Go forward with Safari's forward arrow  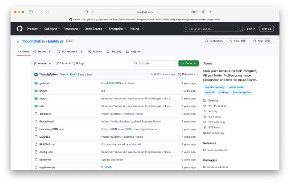tap(49, 12)
